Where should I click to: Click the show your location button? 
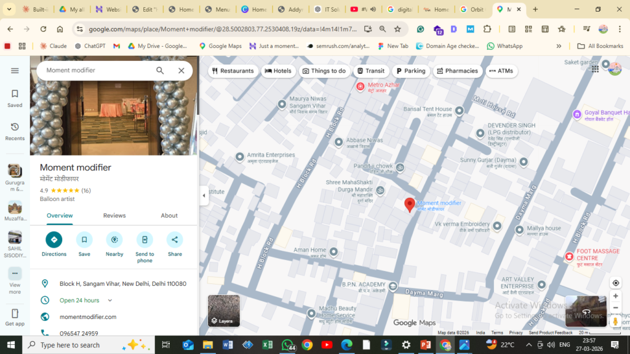pos(615,283)
